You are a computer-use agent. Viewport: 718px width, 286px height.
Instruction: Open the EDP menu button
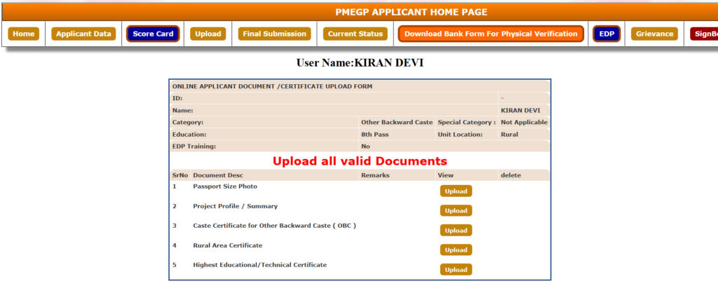click(x=607, y=34)
